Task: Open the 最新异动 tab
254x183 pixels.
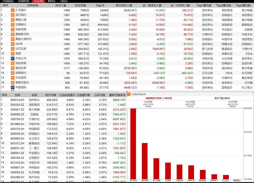Action: [51, 1]
